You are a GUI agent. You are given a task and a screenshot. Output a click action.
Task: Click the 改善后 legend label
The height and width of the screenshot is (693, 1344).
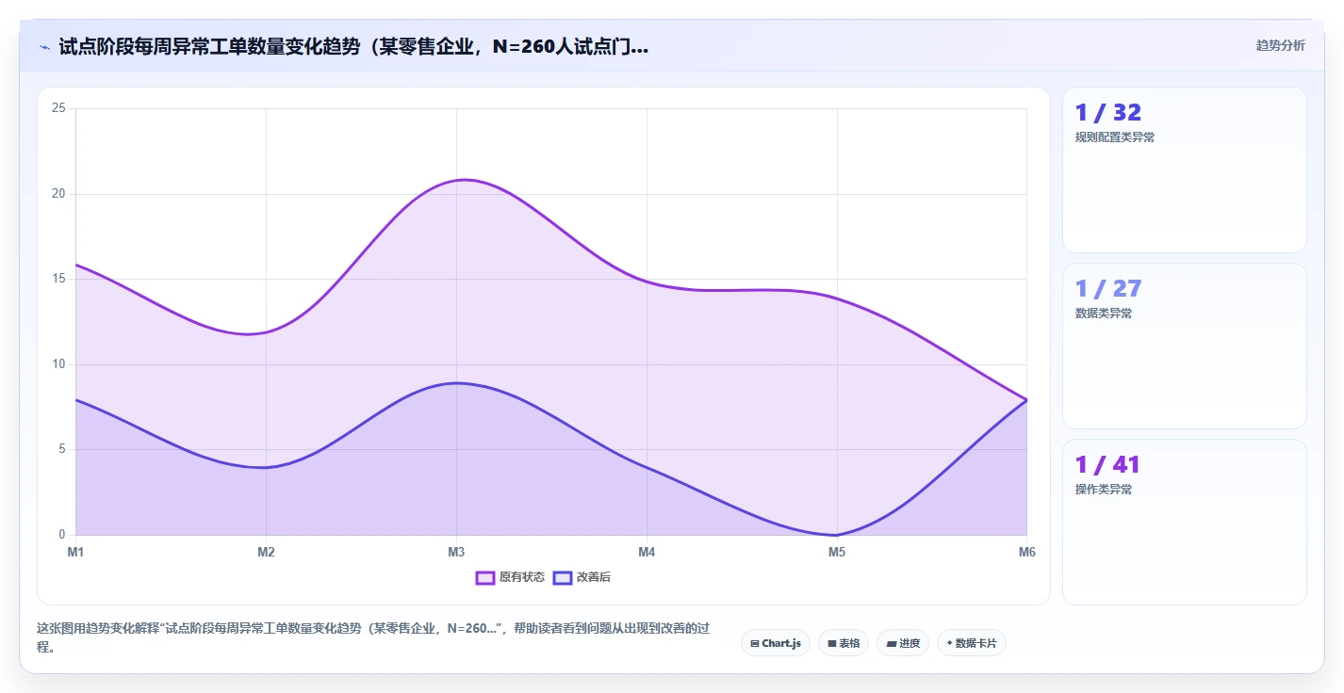coord(594,577)
